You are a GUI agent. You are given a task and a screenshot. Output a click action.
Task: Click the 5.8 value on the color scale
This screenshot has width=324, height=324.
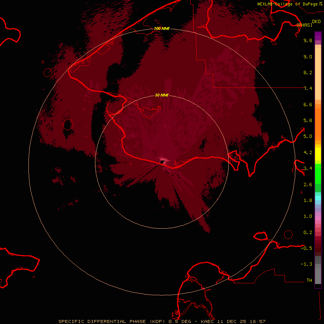tap(308, 121)
